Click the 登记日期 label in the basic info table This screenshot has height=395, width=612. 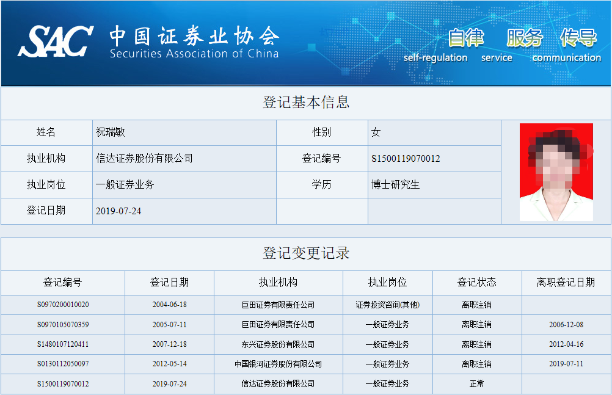(x=46, y=211)
